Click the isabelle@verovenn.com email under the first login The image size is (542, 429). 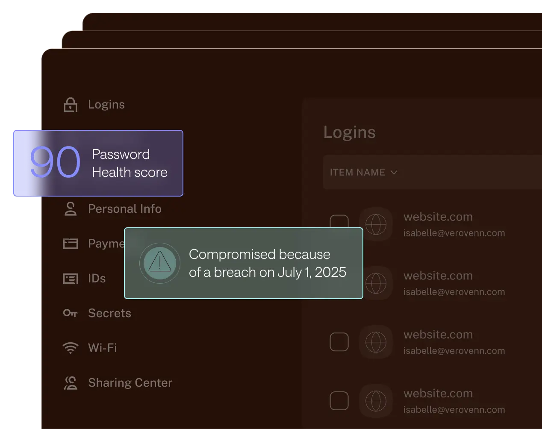tap(454, 233)
